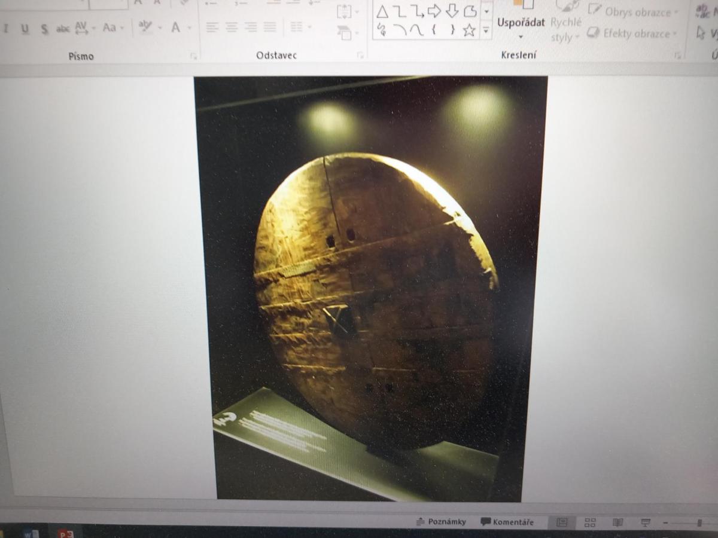The width and height of the screenshot is (718, 538).
Task: Open the Convert to SmartArt menu
Action: (348, 33)
